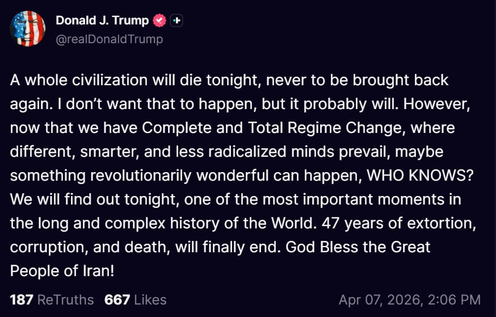Open the Donald J. Trump display name
Viewport: 496px width, 317px height.
(x=102, y=20)
